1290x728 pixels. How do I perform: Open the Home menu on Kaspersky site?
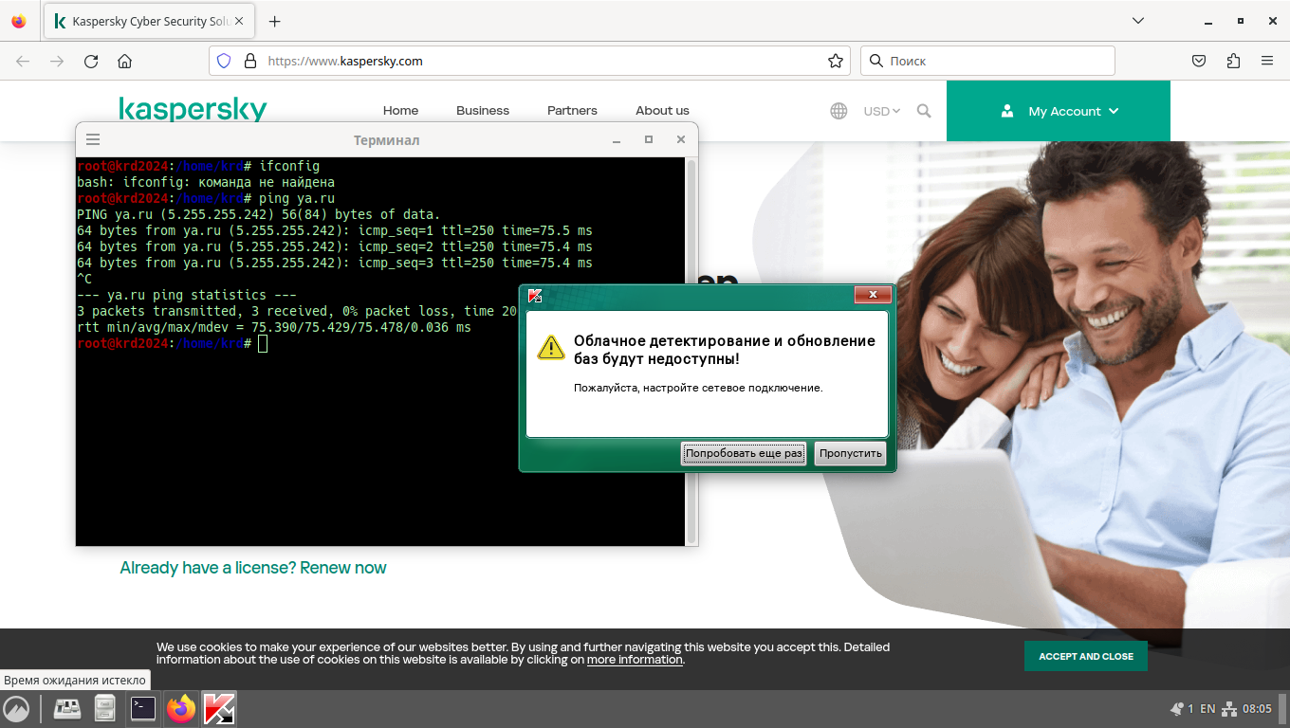pos(400,111)
